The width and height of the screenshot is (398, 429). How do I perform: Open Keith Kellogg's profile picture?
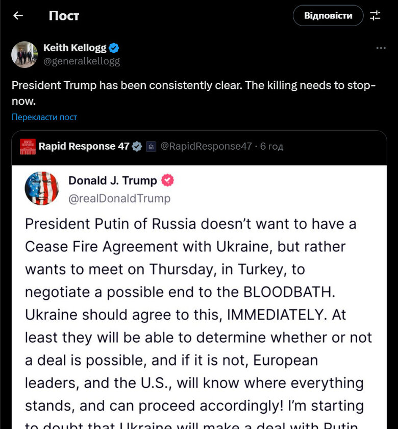click(24, 54)
